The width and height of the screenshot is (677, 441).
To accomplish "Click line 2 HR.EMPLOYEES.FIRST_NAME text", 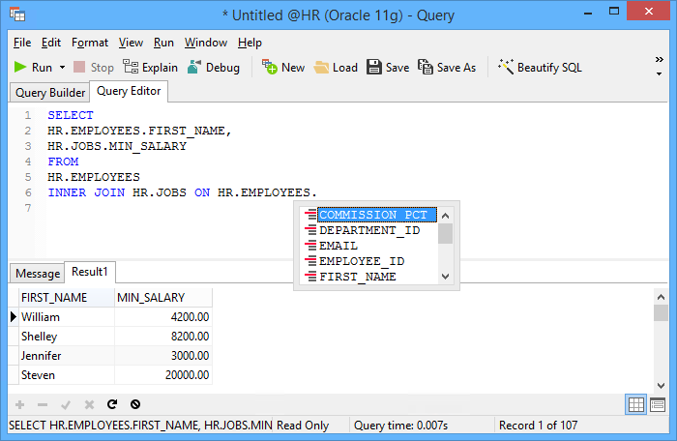I will click(139, 131).
